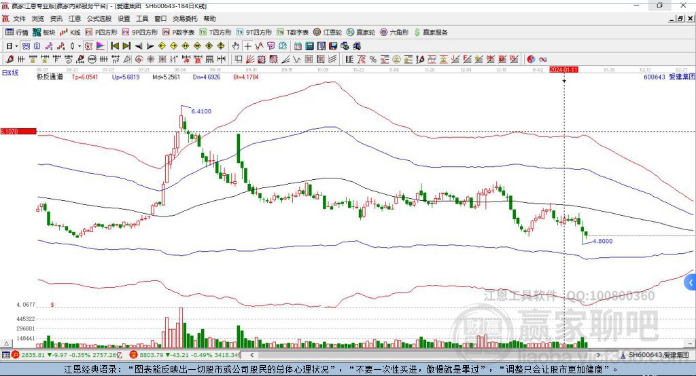Switch to K线 chart view
This screenshot has height=376, width=696.
pos(70,33)
